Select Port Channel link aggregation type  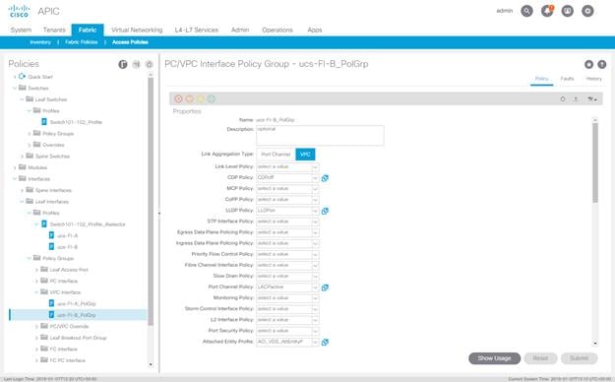(x=276, y=155)
